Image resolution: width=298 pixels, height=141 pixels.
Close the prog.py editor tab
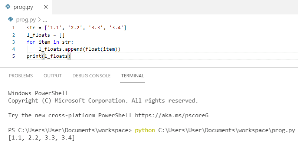pos(46,7)
